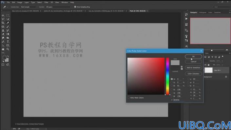Open Color Libraries button
Viewport: 231px width, 130px height.
(193, 73)
